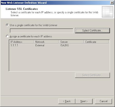Click the External network cell
The height and width of the screenshot is (107, 115).
[40, 45]
